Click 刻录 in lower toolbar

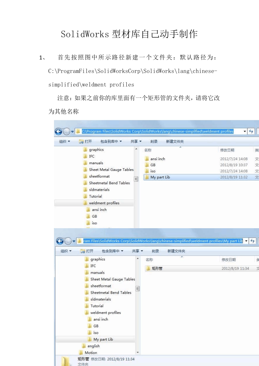pos(155,251)
